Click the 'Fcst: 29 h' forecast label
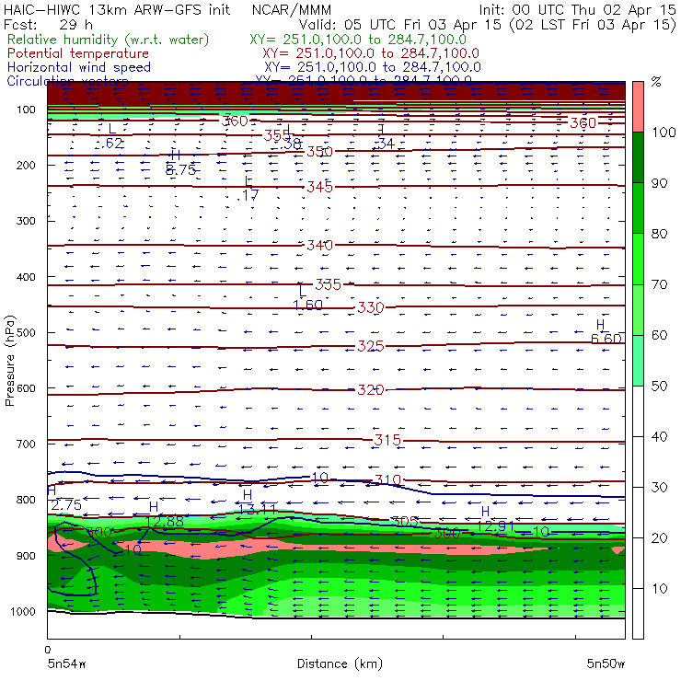The height and width of the screenshot is (681, 681). click(48, 24)
